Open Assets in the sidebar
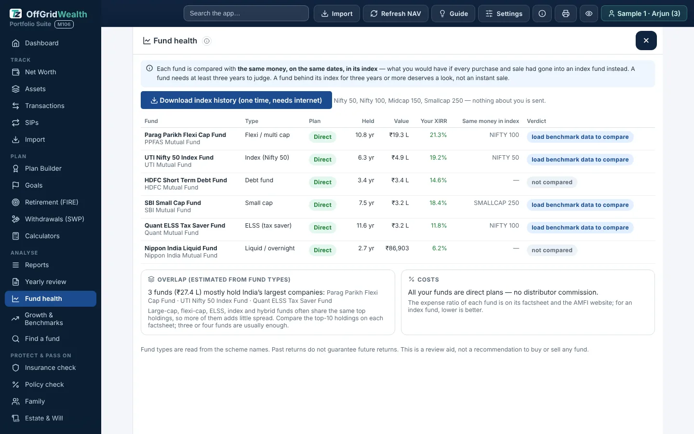Screen dimensions: 694x434 point(51,89)
